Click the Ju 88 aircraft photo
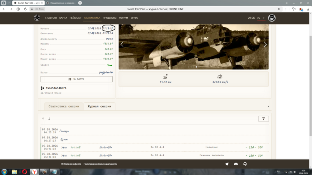 pos(193,47)
